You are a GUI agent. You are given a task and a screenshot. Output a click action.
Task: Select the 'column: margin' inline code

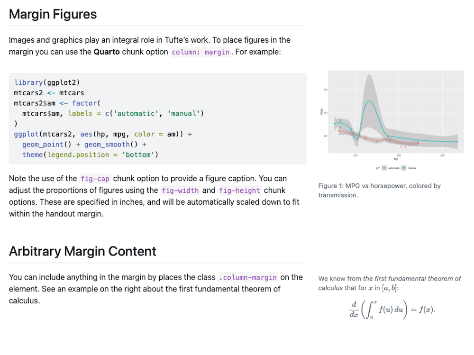click(201, 52)
